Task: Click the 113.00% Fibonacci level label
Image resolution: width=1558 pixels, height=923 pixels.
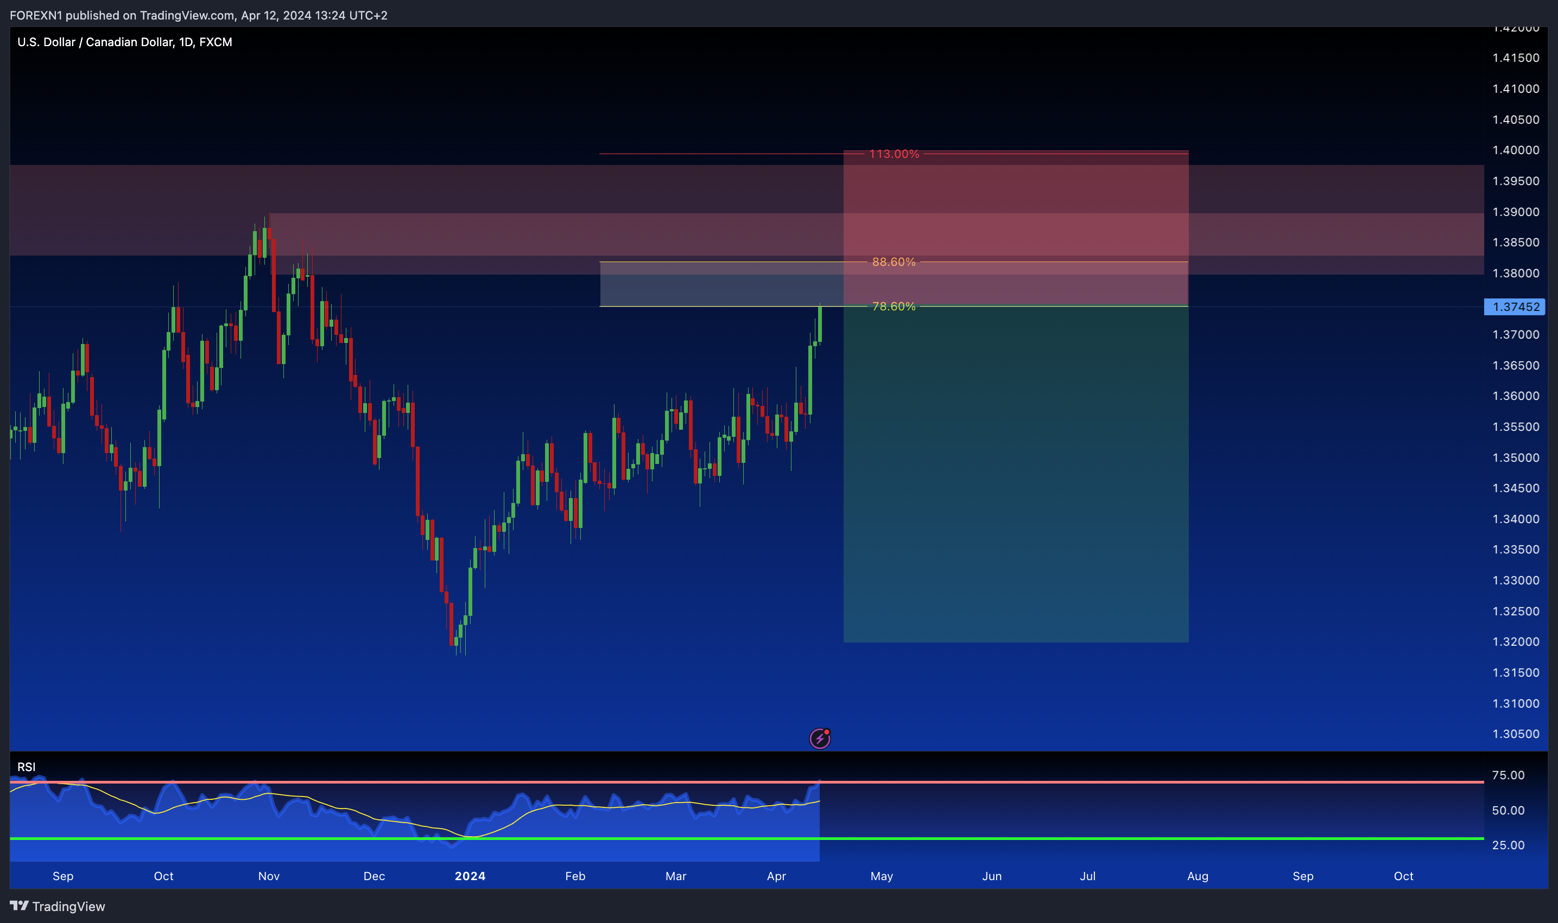Action: tap(894, 154)
